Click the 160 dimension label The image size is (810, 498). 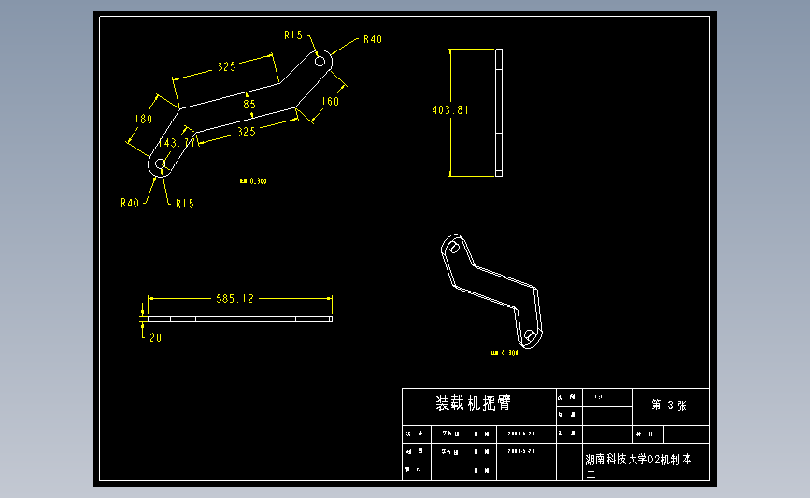coord(331,102)
